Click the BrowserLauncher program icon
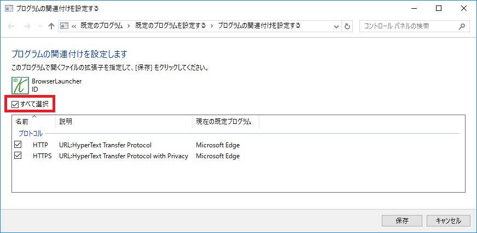The image size is (477, 233). [x=20, y=85]
